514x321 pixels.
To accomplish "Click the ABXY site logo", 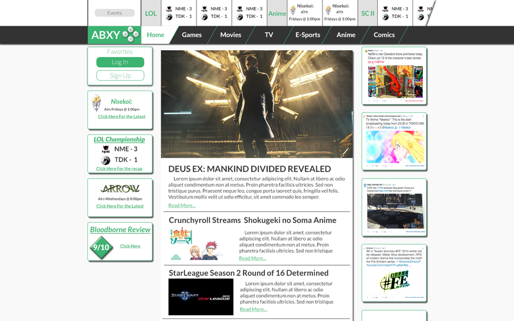I will coord(114,35).
